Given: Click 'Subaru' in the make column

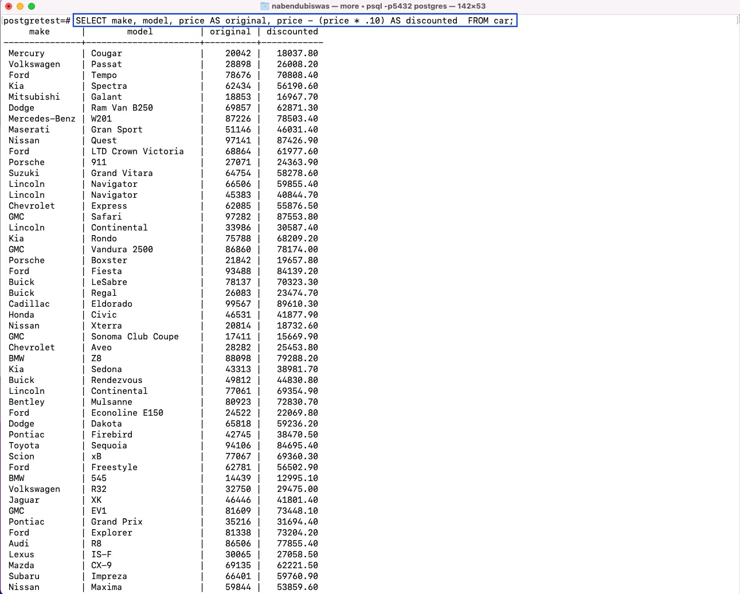Looking at the screenshot, I should pyautogui.click(x=24, y=576).
